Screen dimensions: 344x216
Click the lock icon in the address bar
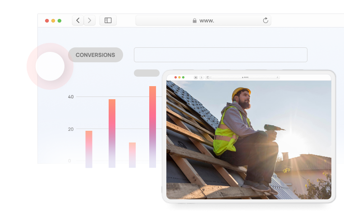click(195, 21)
